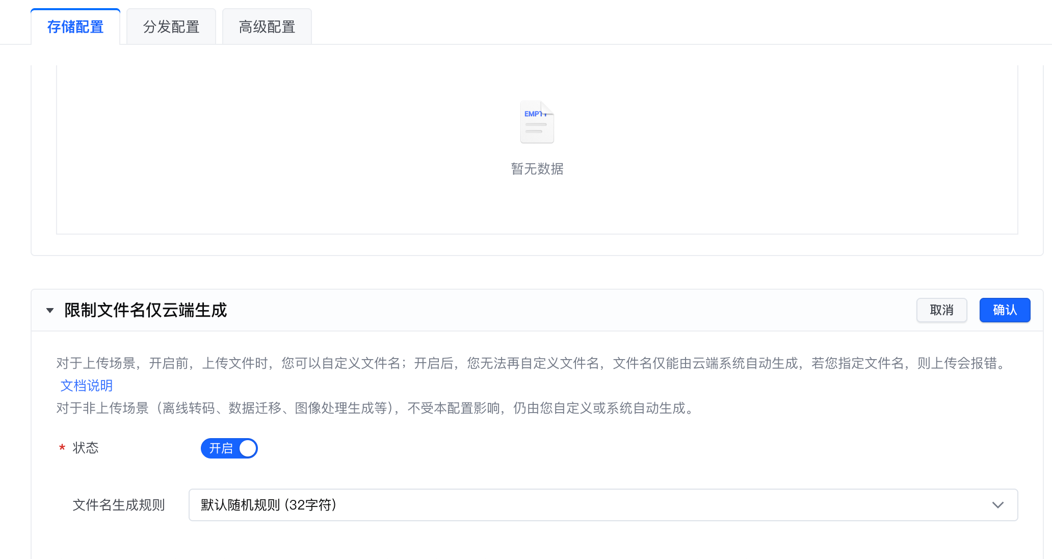
Task: Click the red required asterisk beside 状态
Action: pyautogui.click(x=62, y=448)
